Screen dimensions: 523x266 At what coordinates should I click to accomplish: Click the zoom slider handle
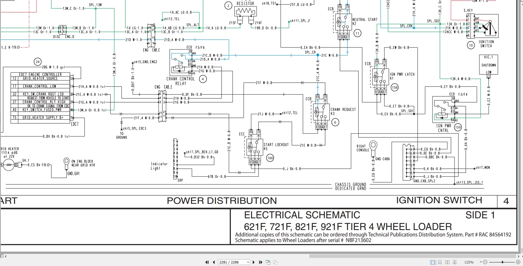coord(502,262)
